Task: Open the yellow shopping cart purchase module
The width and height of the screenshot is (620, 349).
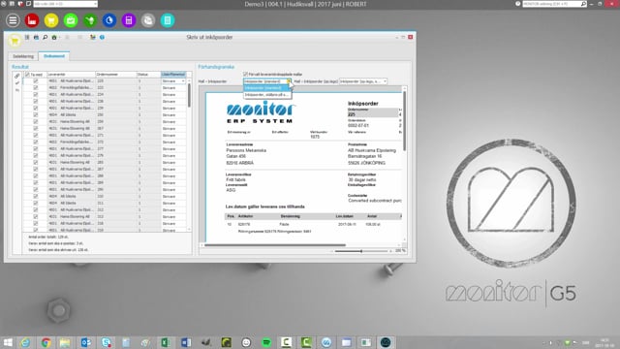Action: [51, 20]
